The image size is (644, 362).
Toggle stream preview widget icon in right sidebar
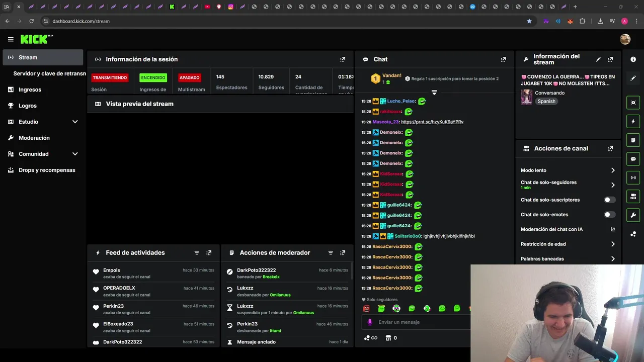(633, 103)
